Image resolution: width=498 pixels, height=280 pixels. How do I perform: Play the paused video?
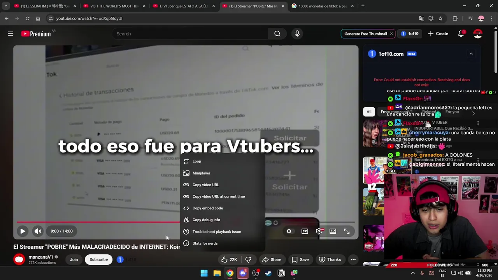point(23,231)
